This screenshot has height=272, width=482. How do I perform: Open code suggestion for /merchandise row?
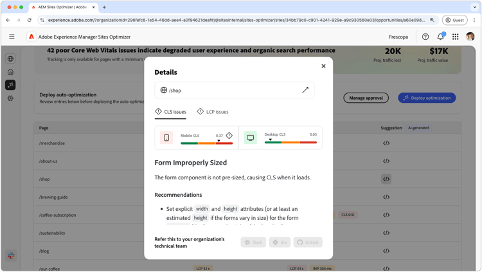[386, 143]
